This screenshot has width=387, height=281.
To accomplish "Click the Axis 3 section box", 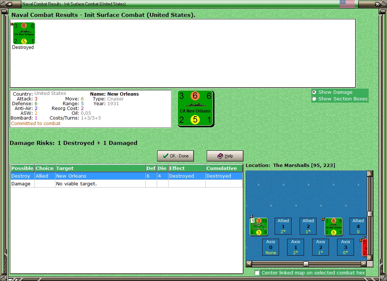I will 345,247.
